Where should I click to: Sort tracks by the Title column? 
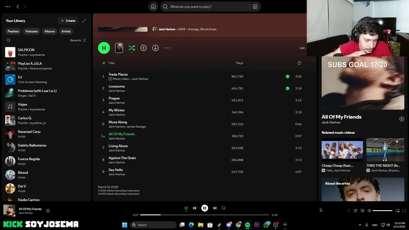tap(111, 63)
